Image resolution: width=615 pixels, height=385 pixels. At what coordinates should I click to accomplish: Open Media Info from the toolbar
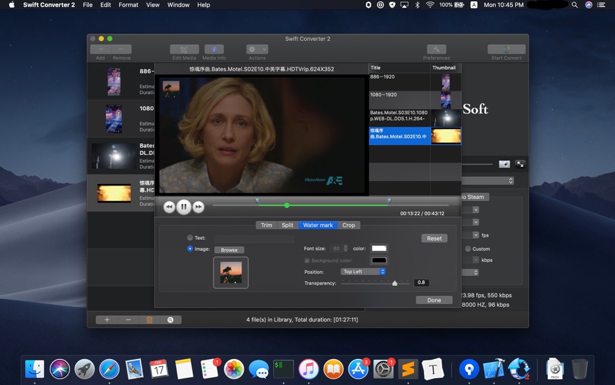[214, 49]
